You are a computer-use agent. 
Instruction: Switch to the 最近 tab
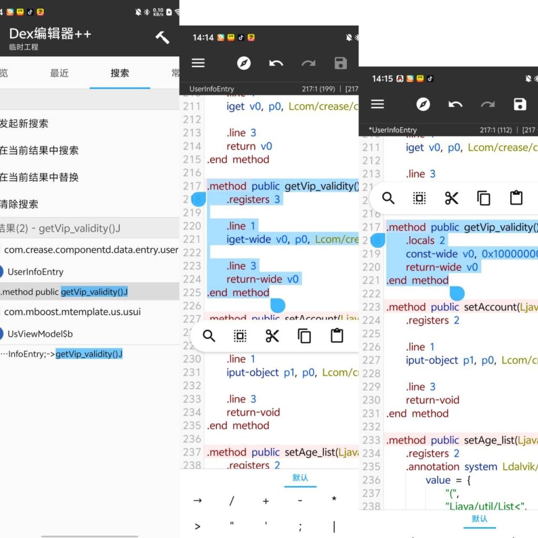point(59,74)
